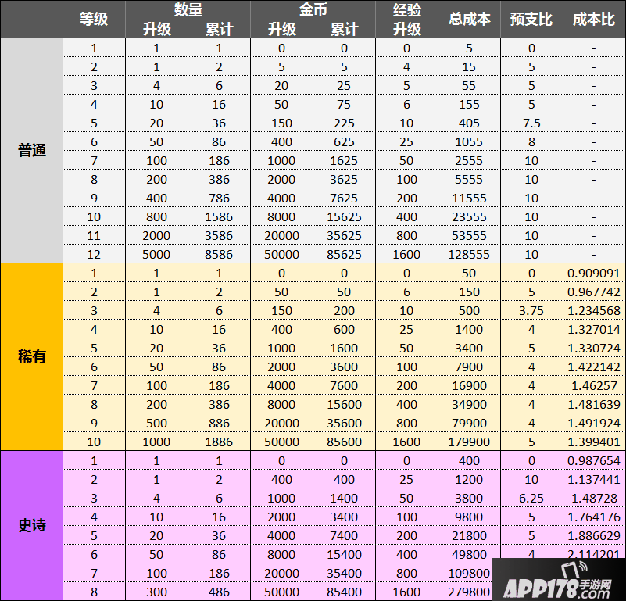
Task: Select the purple 史诗 category cell
Action: tap(31, 525)
